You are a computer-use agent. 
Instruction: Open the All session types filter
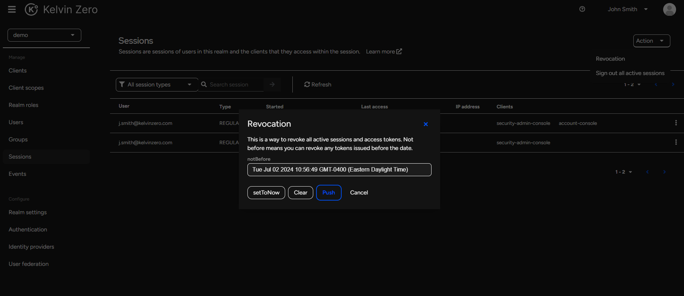pyautogui.click(x=157, y=85)
